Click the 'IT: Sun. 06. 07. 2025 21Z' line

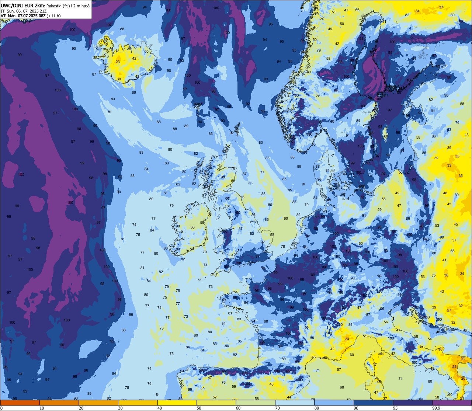coord(23,11)
